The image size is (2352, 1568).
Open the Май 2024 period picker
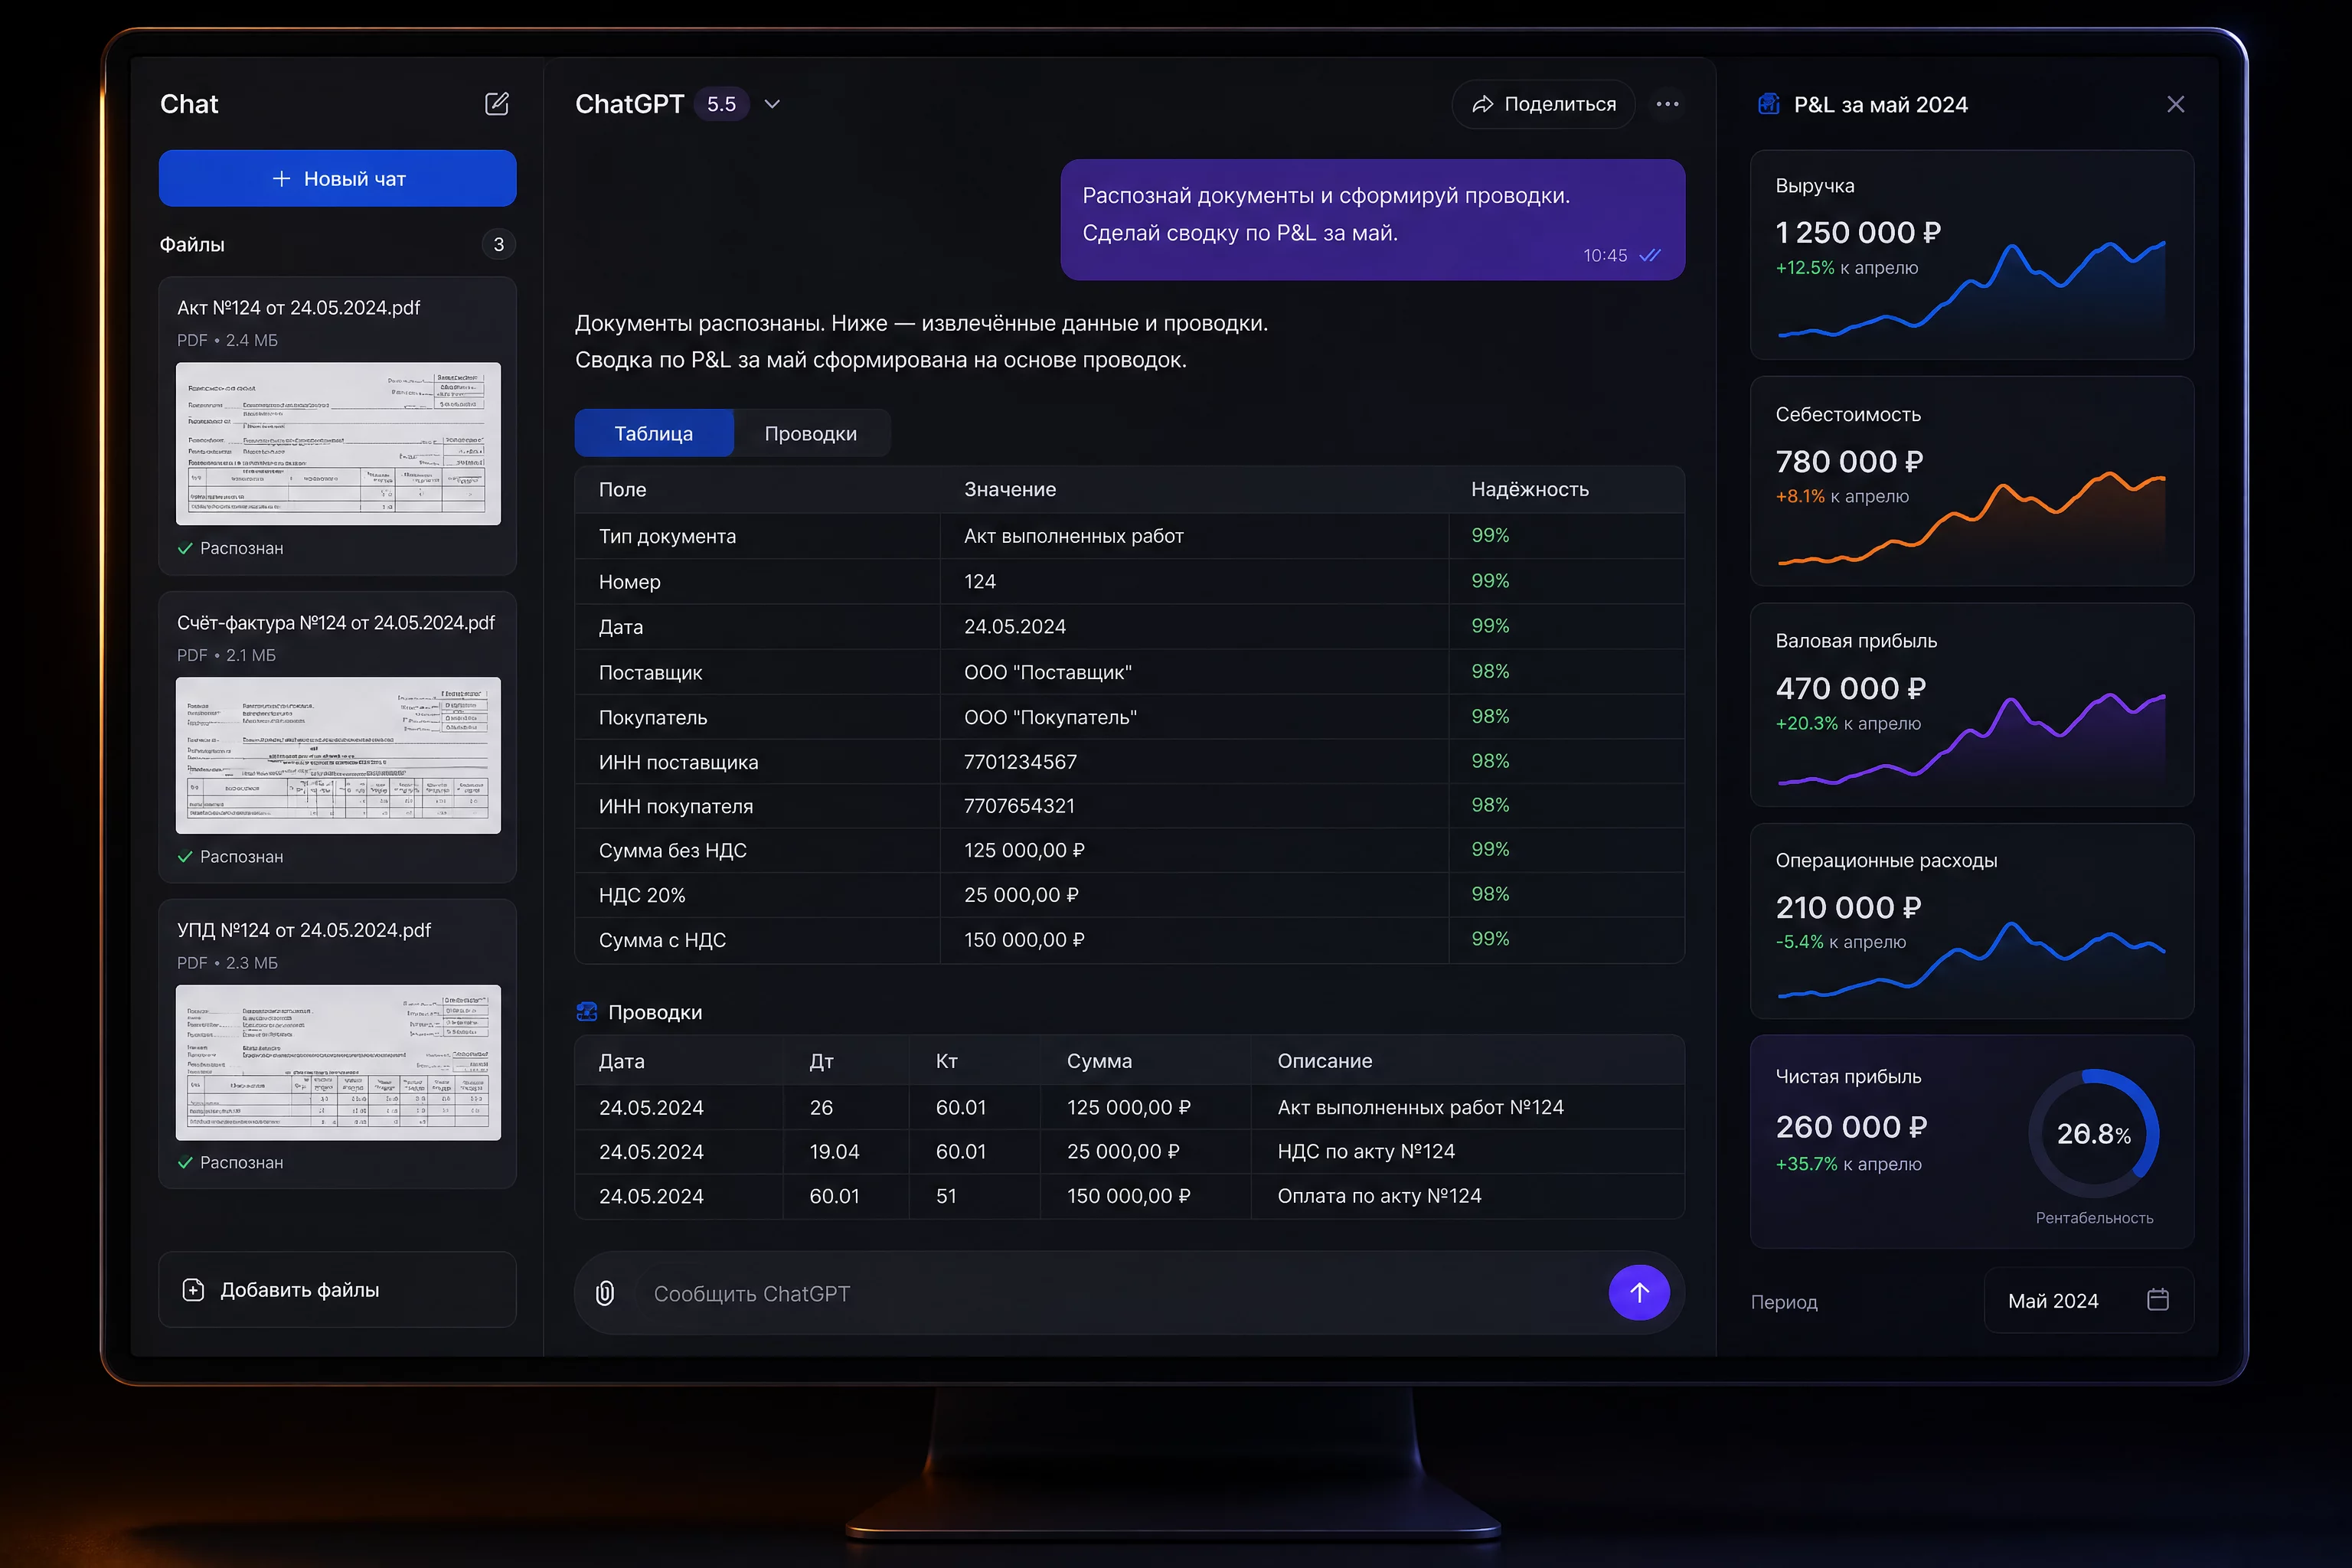(x=2088, y=1300)
